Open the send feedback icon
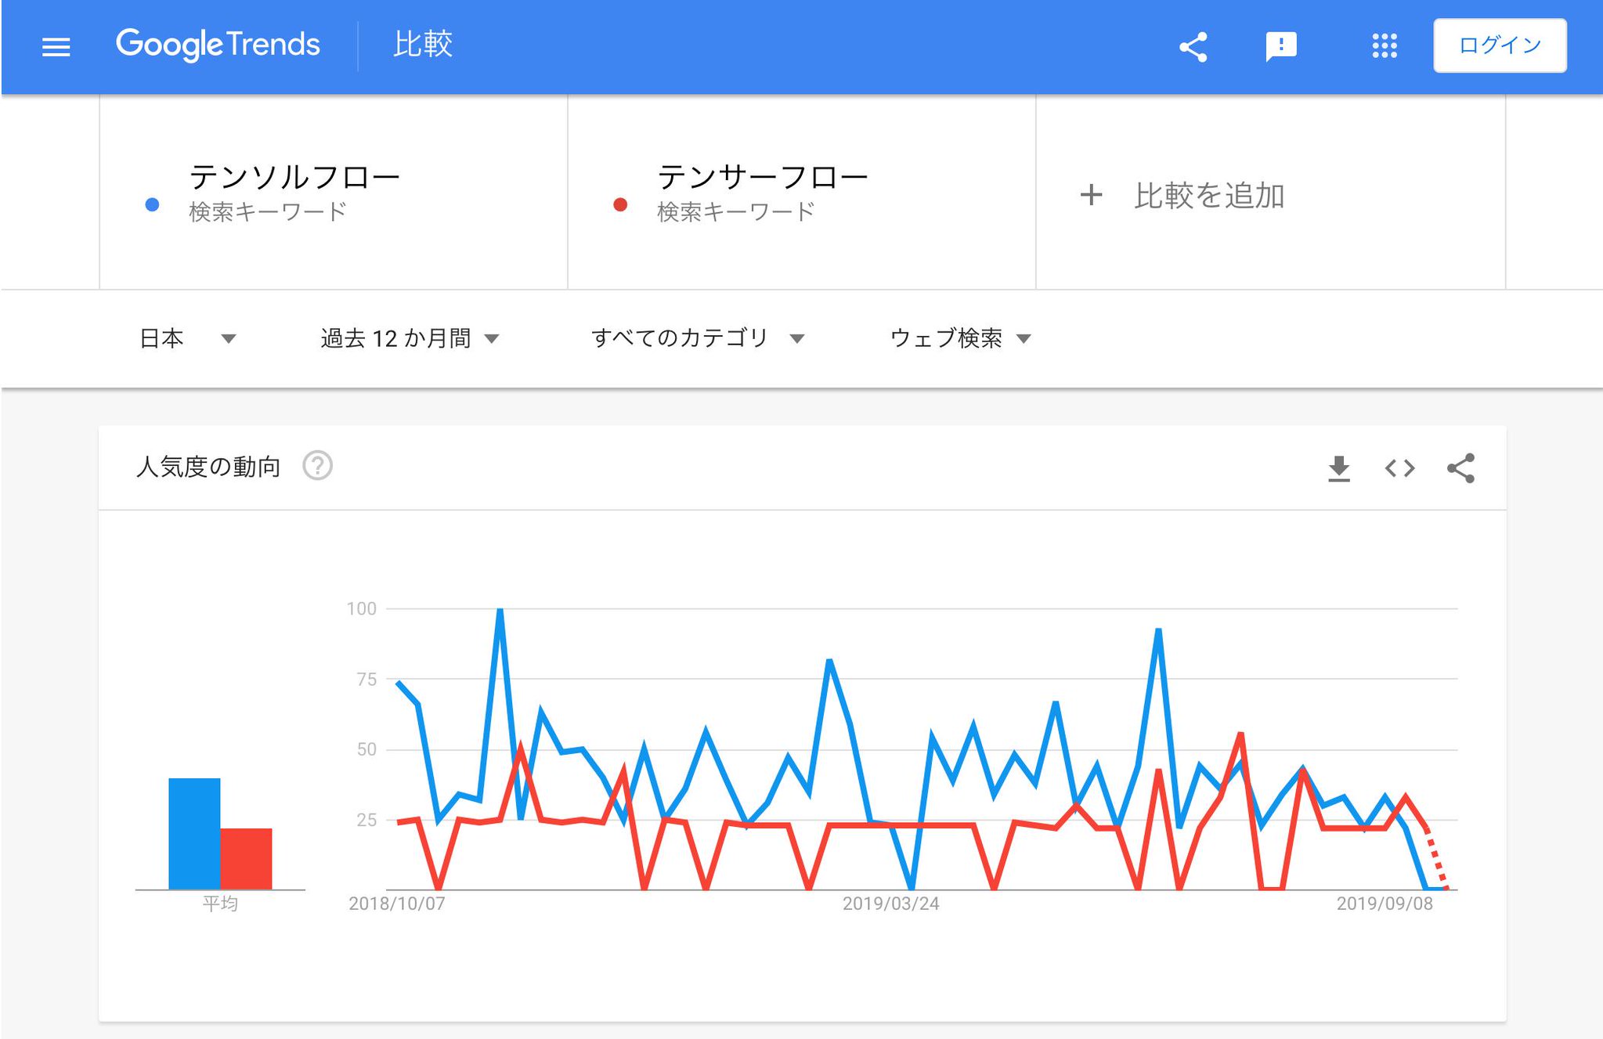The width and height of the screenshot is (1603, 1039). pos(1281,46)
